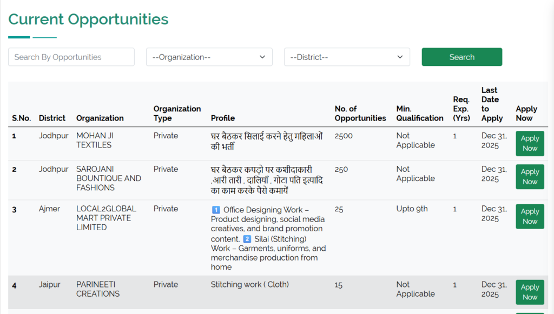Expand the District dropdown list

347,57
